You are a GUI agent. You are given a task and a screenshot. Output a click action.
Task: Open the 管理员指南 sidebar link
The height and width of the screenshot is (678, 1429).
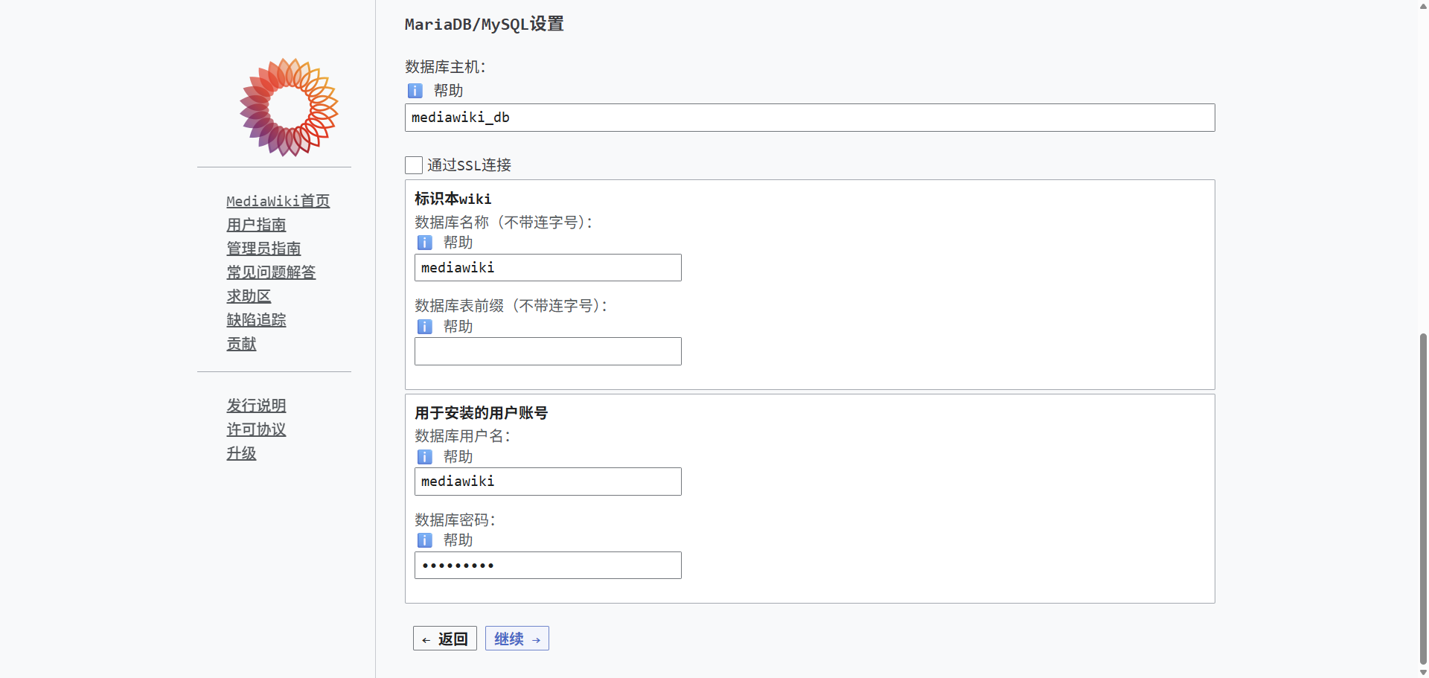pyautogui.click(x=263, y=249)
